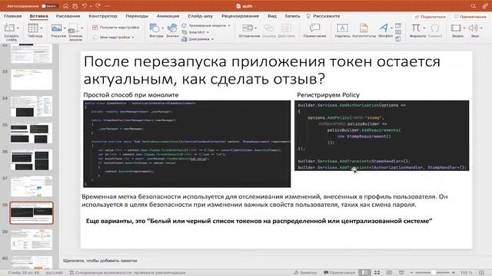
Task: Select slide 37 thumbnail
Action: (32, 186)
